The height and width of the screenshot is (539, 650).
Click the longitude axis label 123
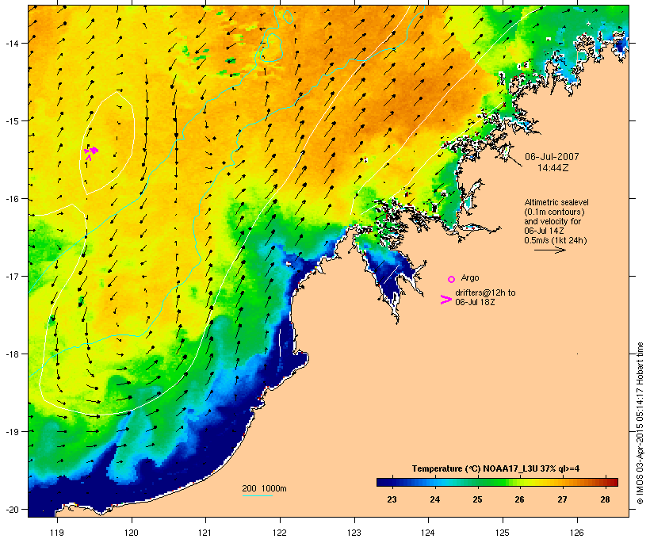pyautogui.click(x=354, y=533)
